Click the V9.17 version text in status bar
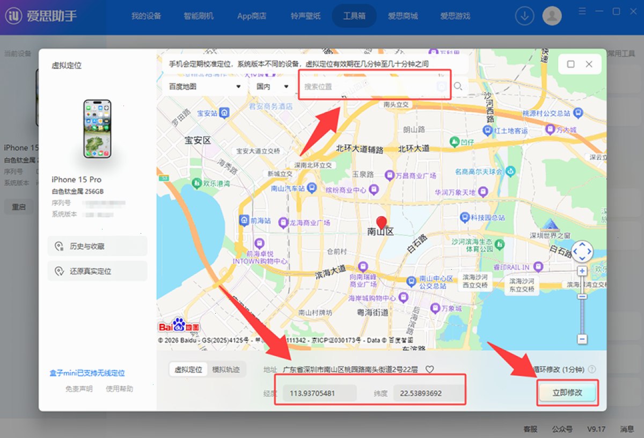Image resolution: width=644 pixels, height=438 pixels. (596, 429)
